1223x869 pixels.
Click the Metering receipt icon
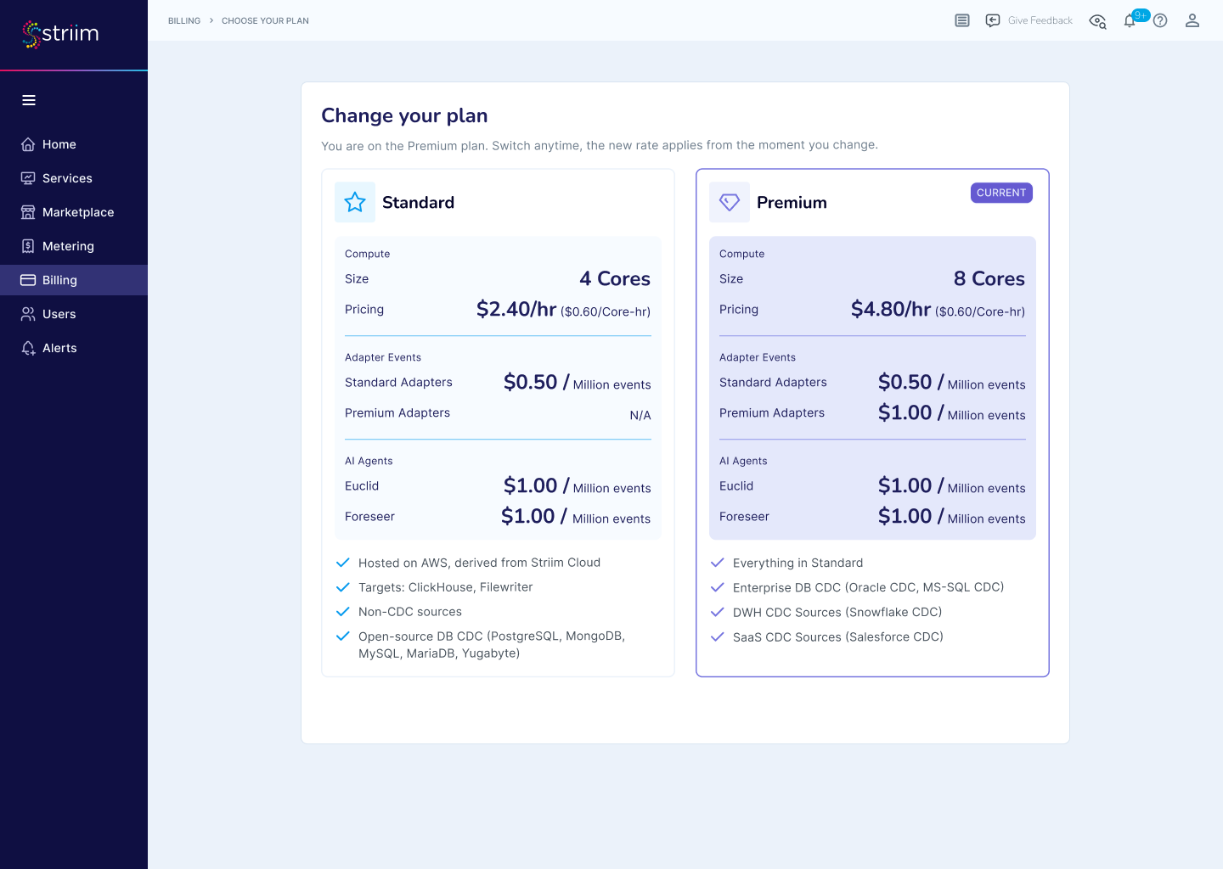click(x=28, y=246)
